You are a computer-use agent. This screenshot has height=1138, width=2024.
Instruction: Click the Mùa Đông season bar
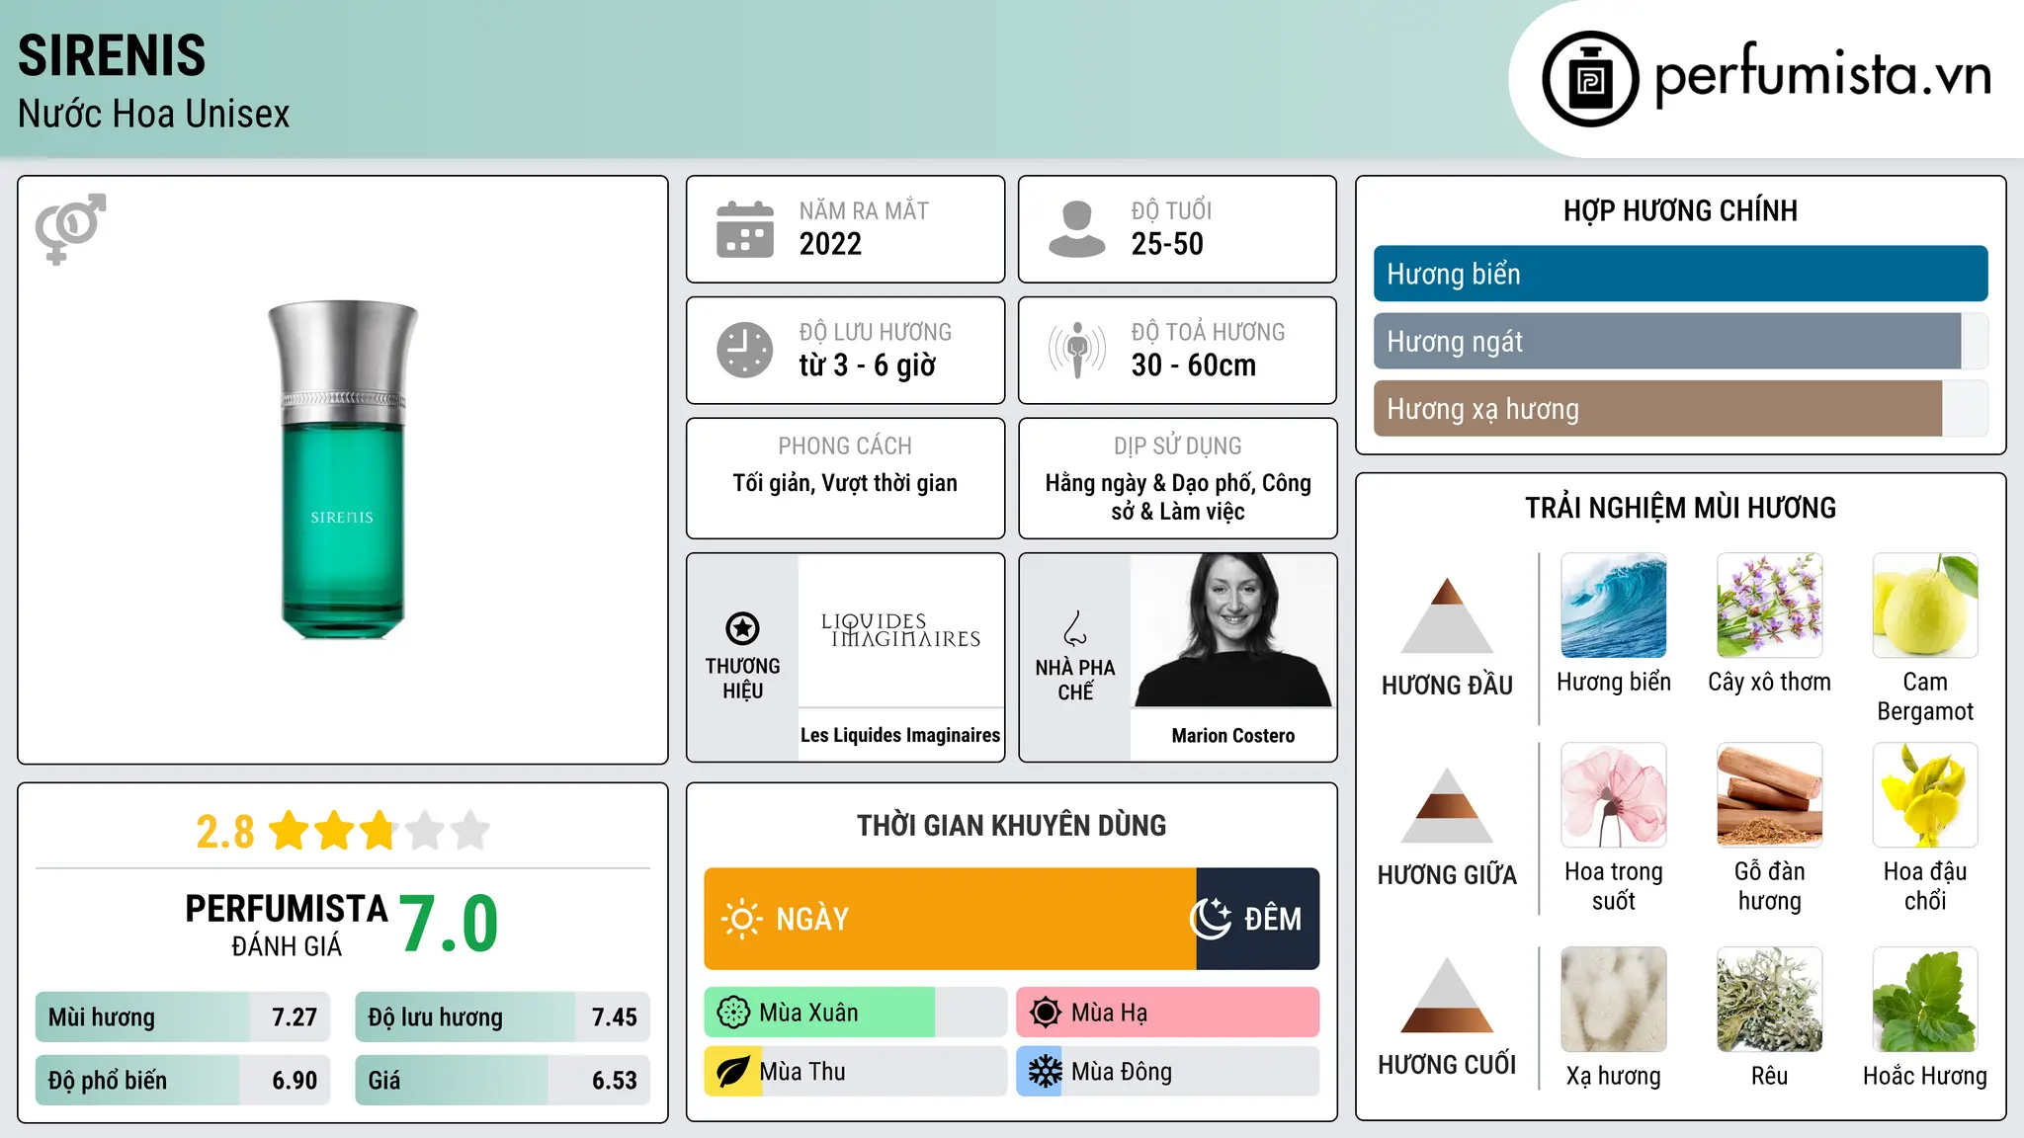(1168, 1072)
